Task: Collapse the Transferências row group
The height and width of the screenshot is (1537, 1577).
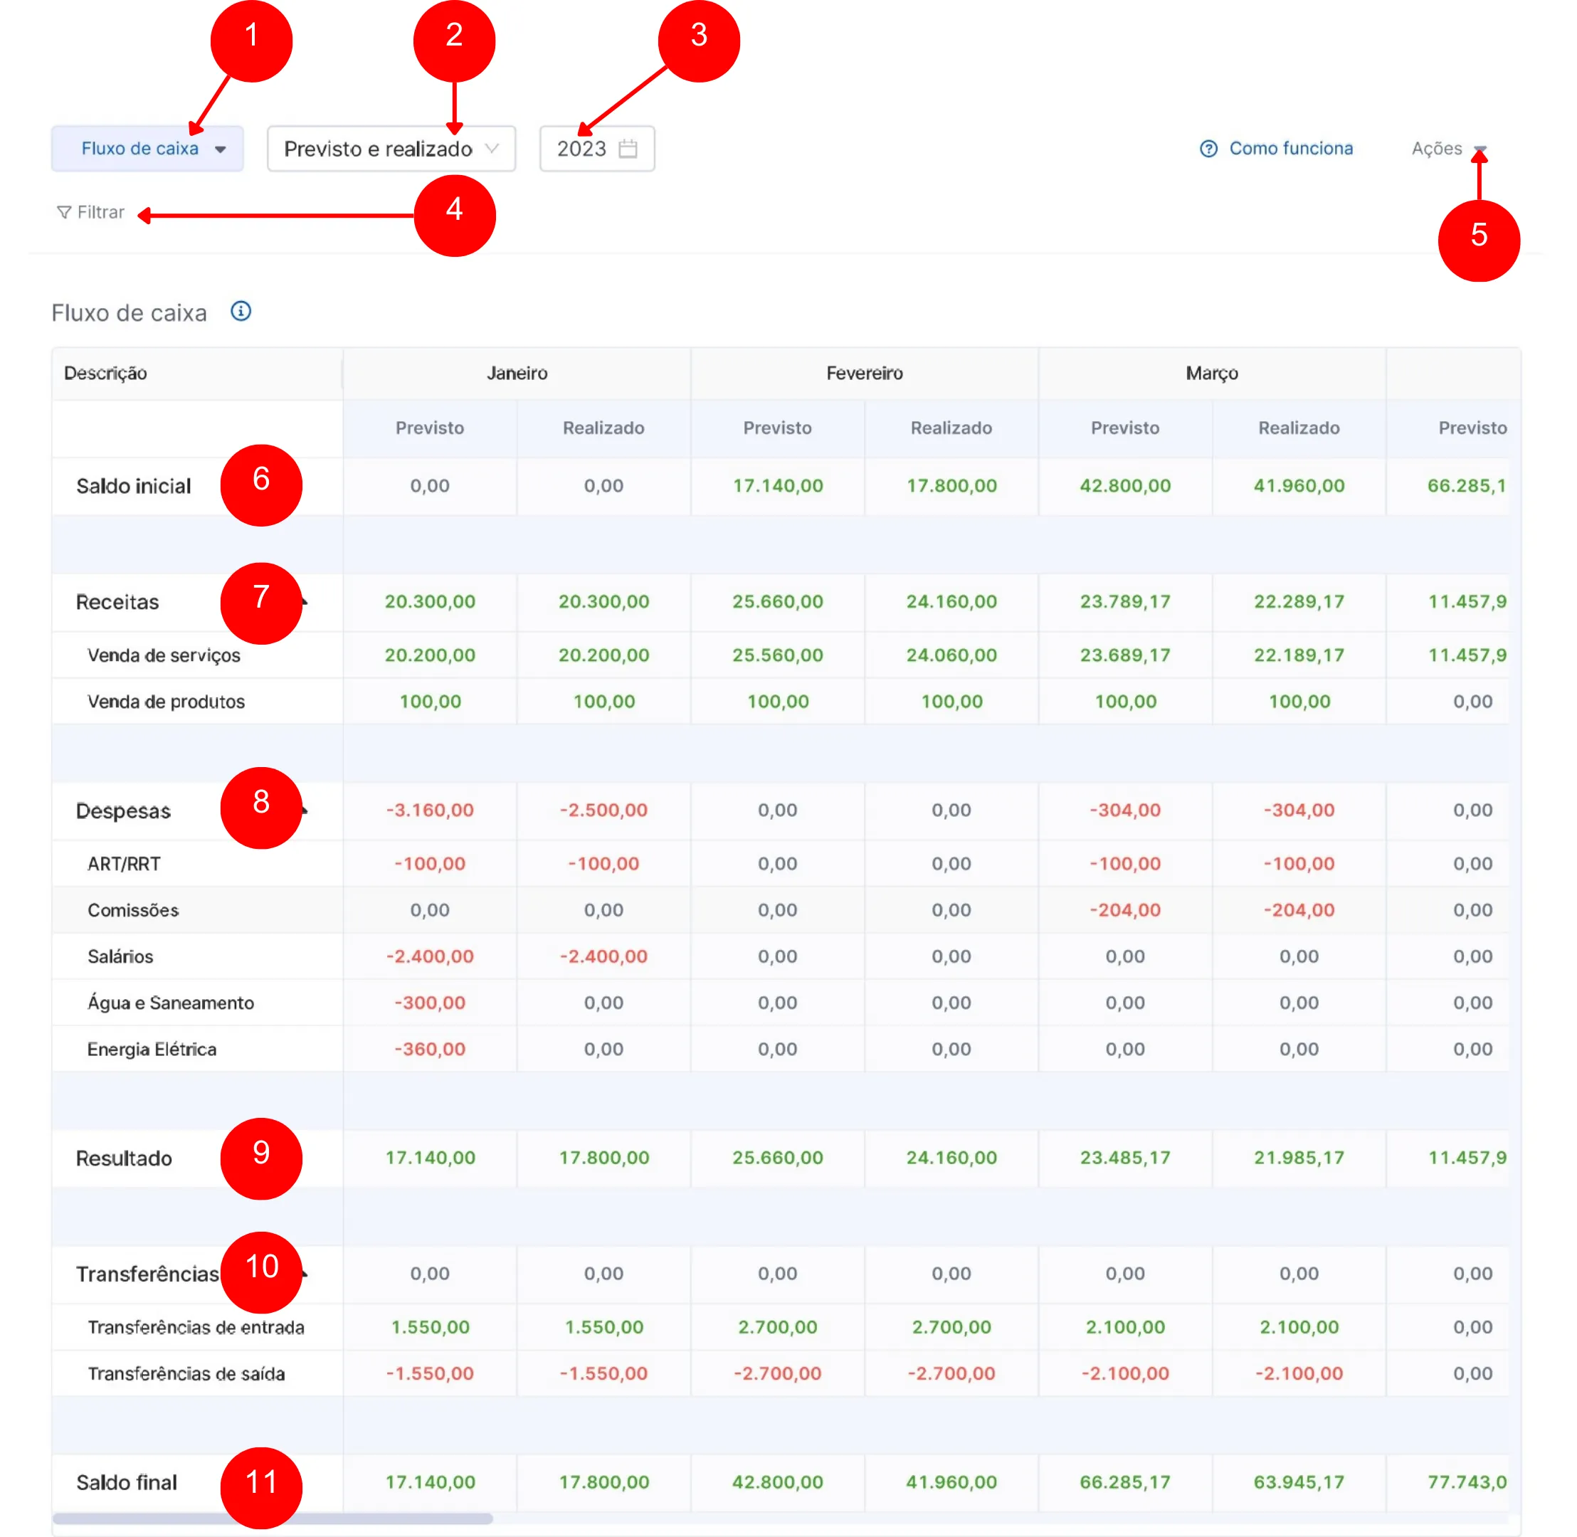Action: (x=304, y=1274)
